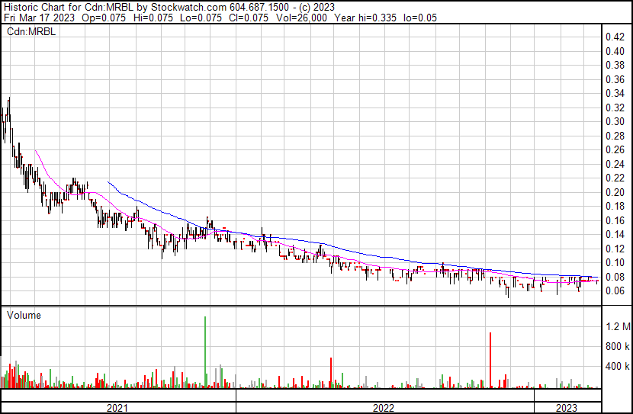Screen dimensions: 633x414
Task: Click the Volume panel label
Action: (x=24, y=315)
